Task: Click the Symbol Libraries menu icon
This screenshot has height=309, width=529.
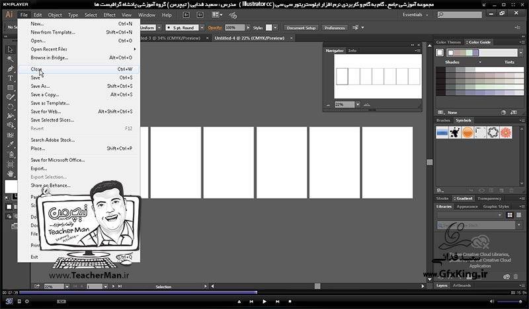Action: coord(440,190)
